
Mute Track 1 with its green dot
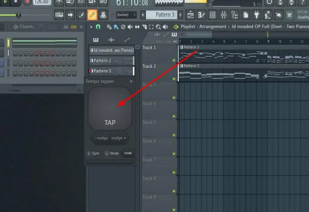(x=174, y=60)
